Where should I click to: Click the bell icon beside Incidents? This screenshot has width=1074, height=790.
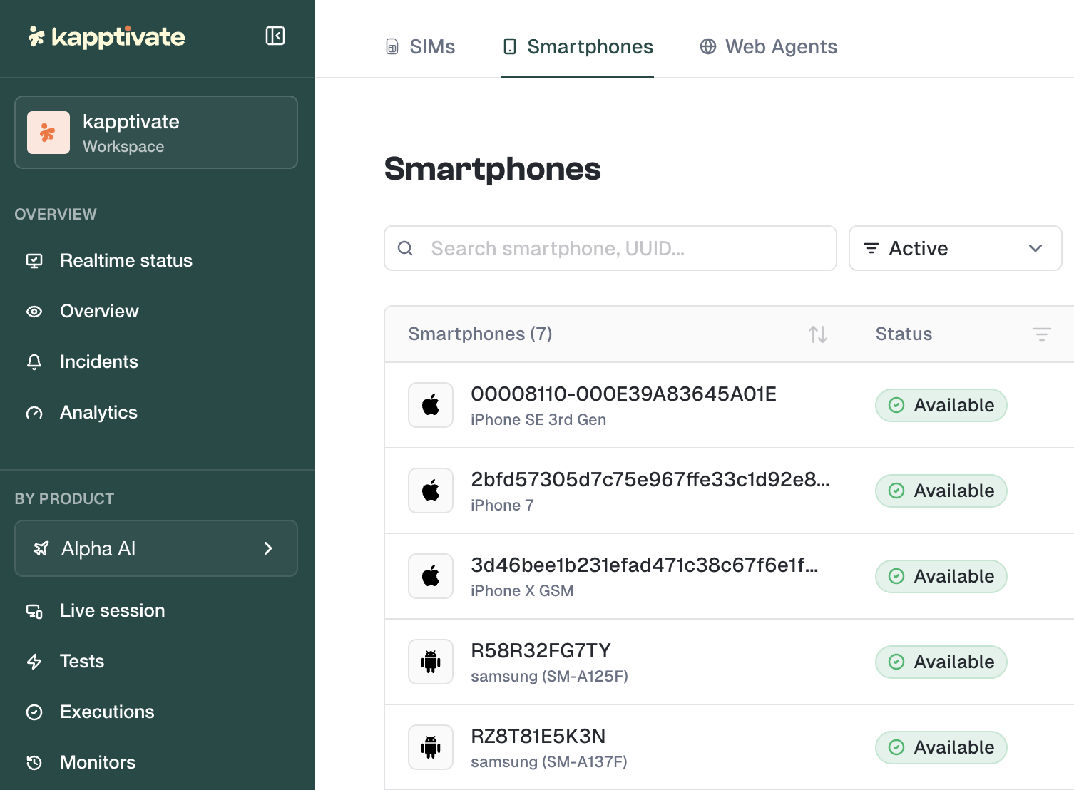34,362
